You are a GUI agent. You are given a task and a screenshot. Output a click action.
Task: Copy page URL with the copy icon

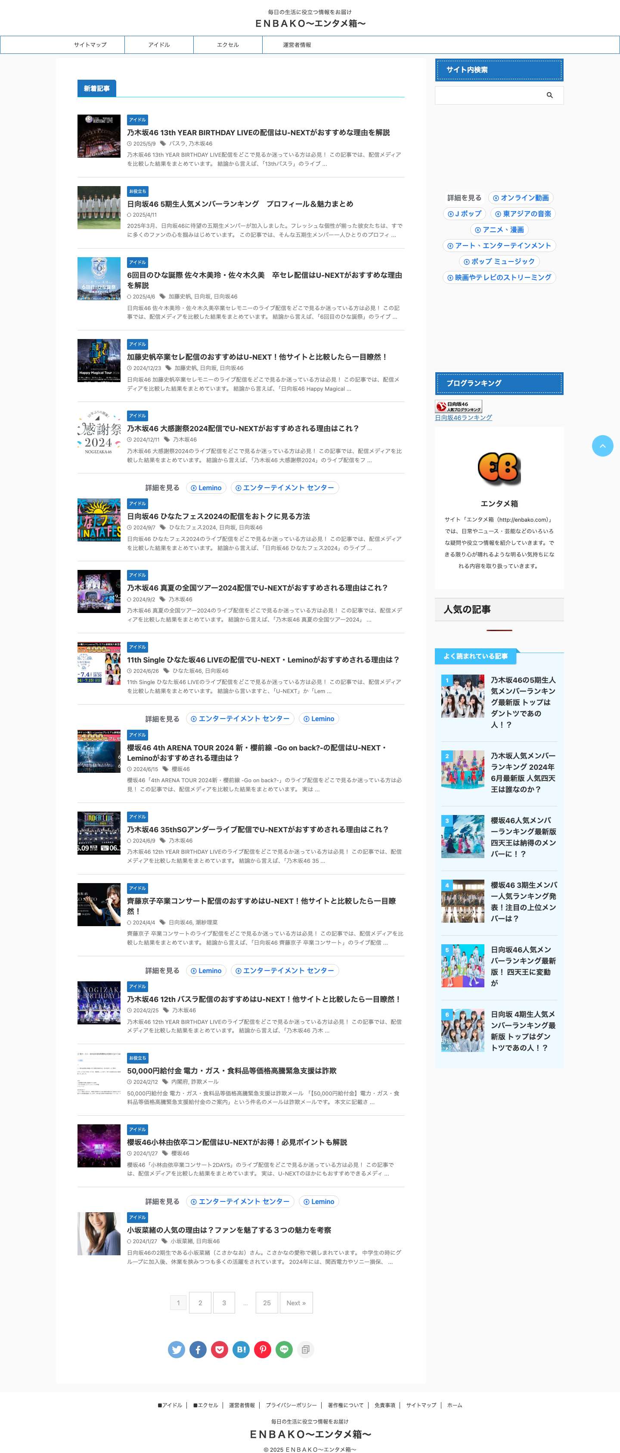coord(306,1349)
